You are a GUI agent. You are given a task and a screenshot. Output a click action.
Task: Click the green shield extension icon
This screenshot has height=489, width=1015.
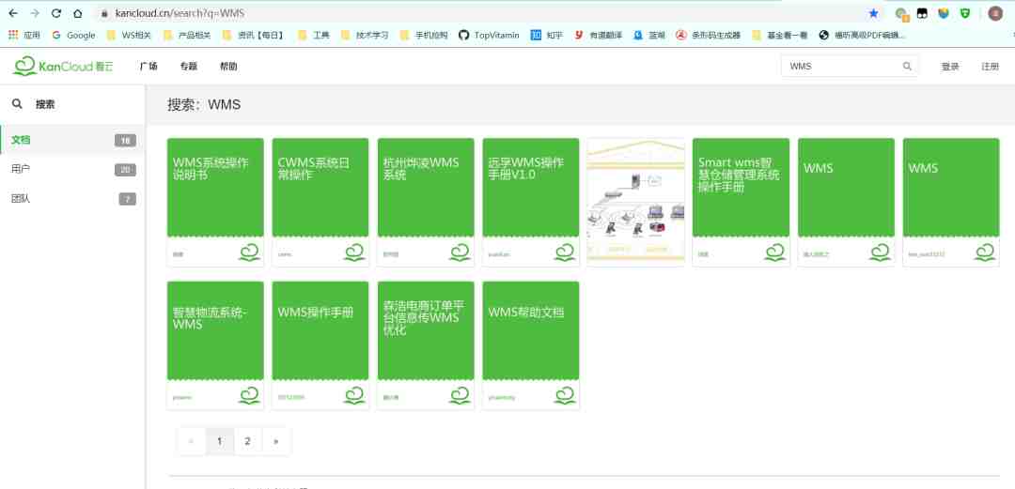click(964, 13)
